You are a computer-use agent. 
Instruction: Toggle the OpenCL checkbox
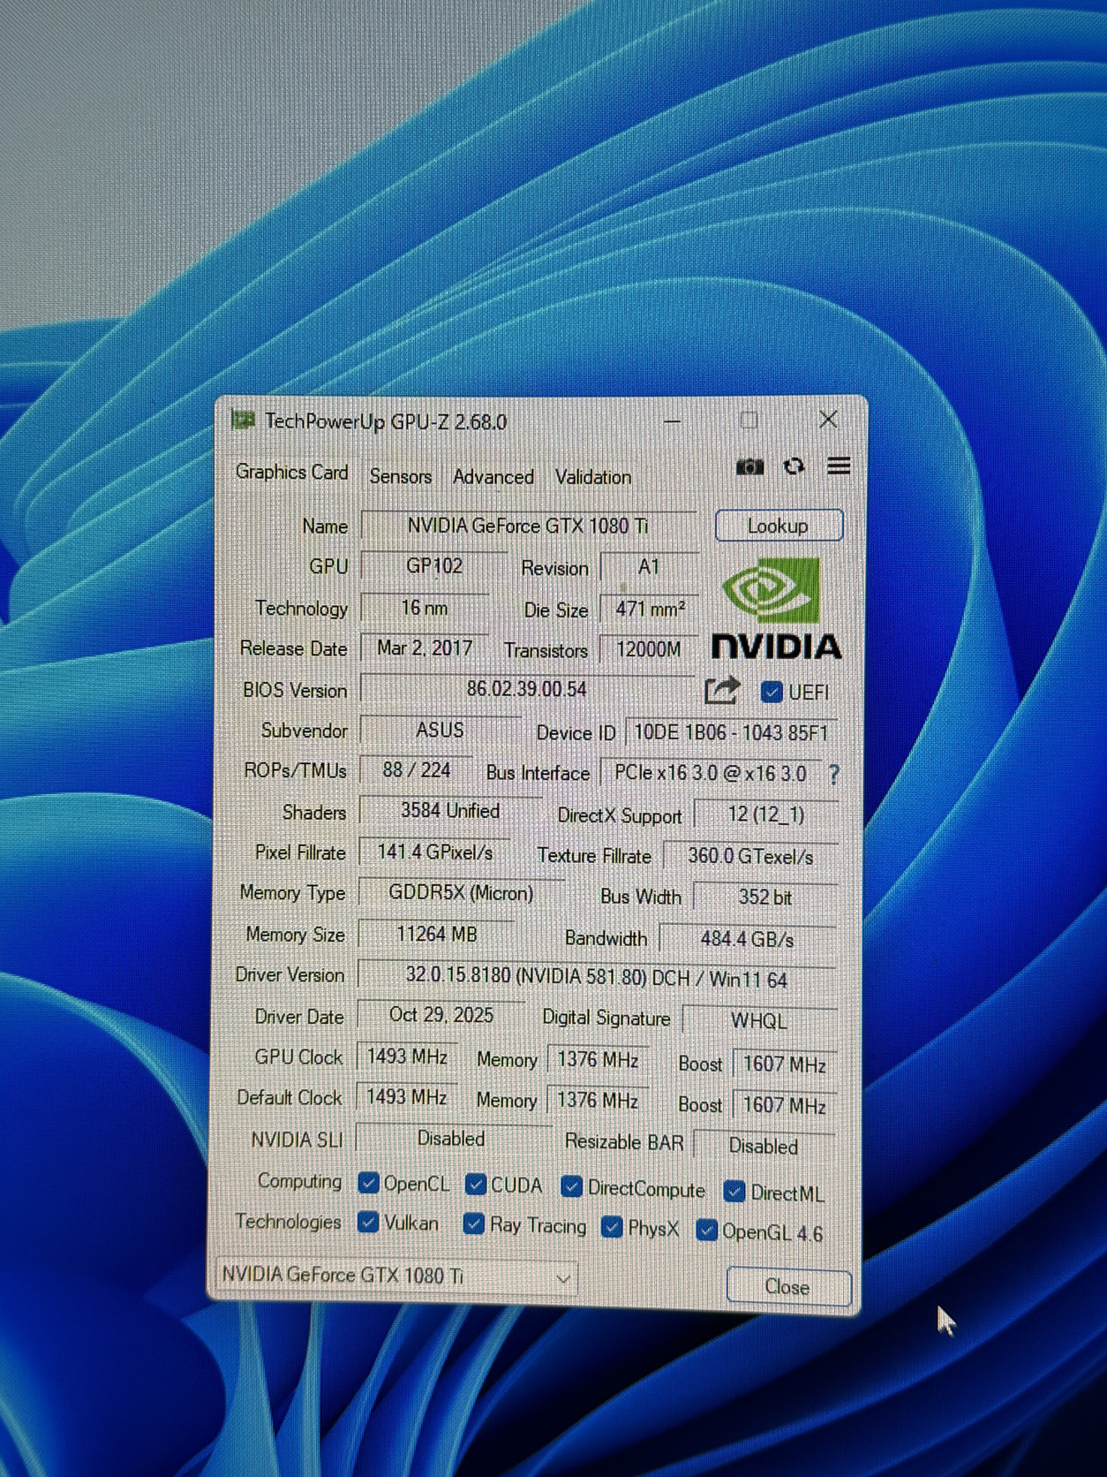(368, 1183)
